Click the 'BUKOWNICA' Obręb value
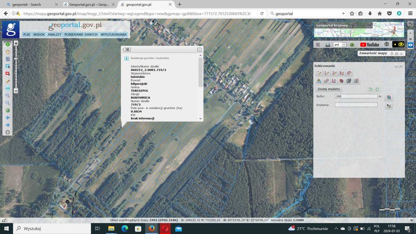The height and width of the screenshot is (234, 416). [x=140, y=98]
